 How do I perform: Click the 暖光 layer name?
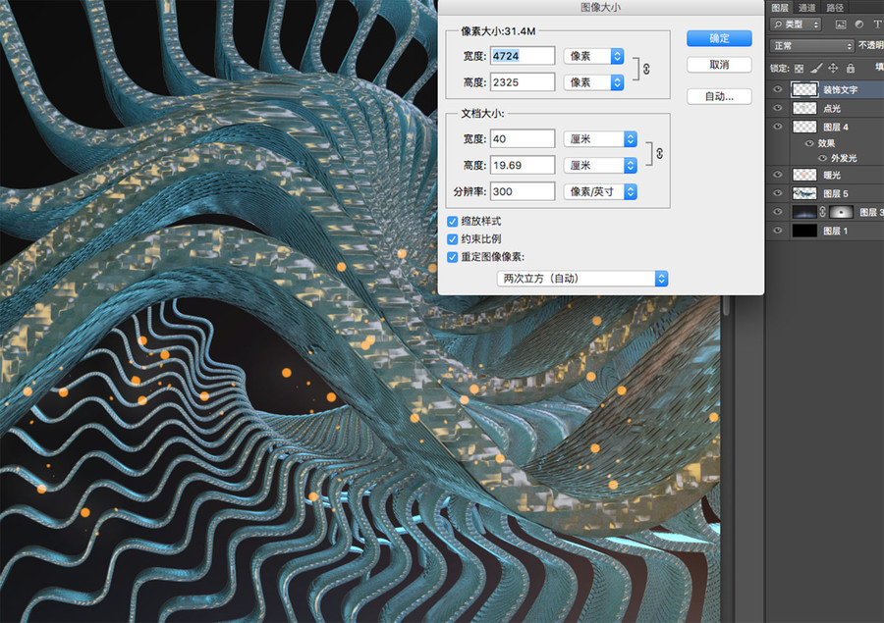pos(832,176)
